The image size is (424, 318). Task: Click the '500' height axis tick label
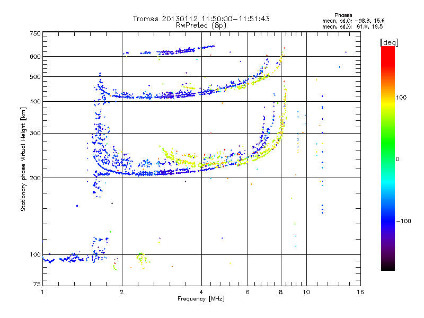coord(35,77)
